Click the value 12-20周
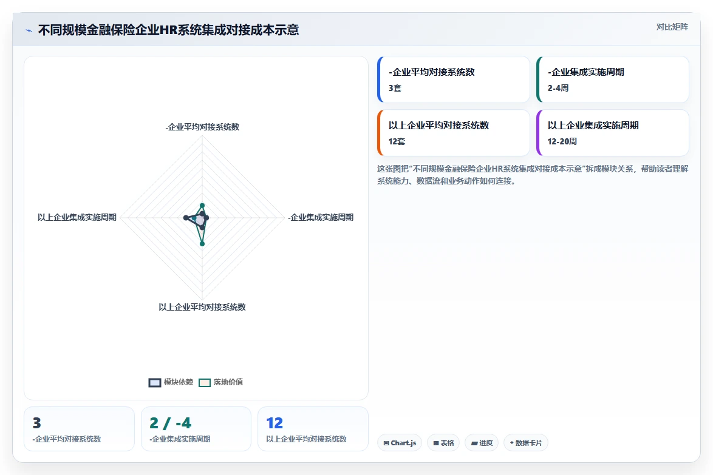Viewport: 713px width, 475px height. [562, 142]
